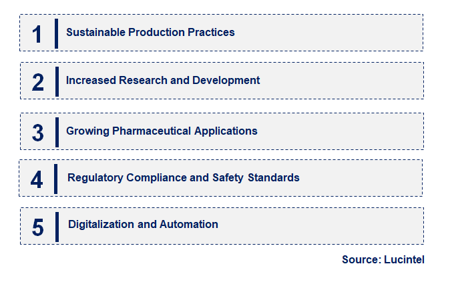Image resolution: width=450 pixels, height=282 pixels.
Task: Click the number 3 label
Action: [38, 133]
